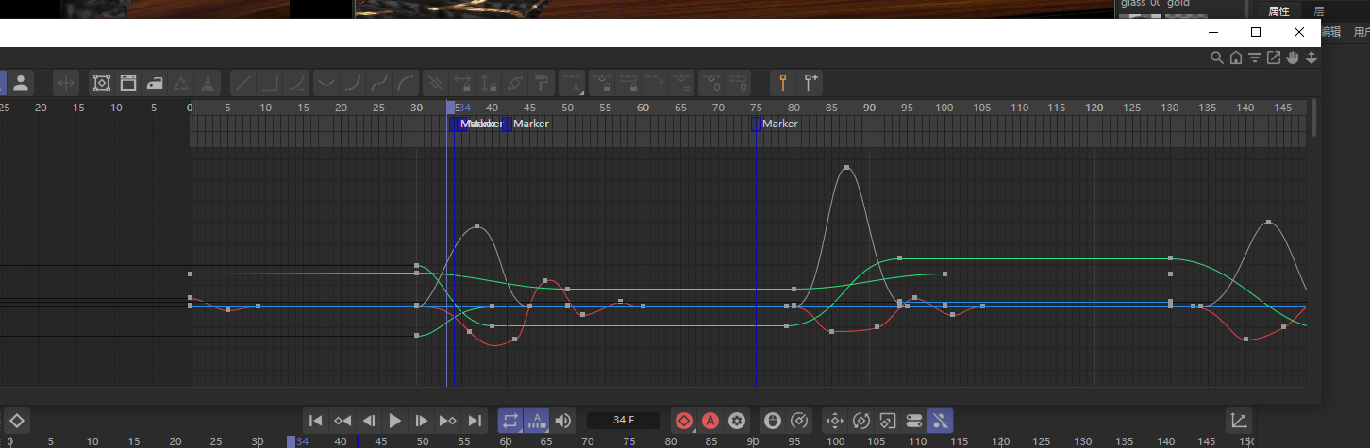Screen dimensions: 1370x448
Task: Toggle the frame range 'A' ruler button
Action: [537, 421]
